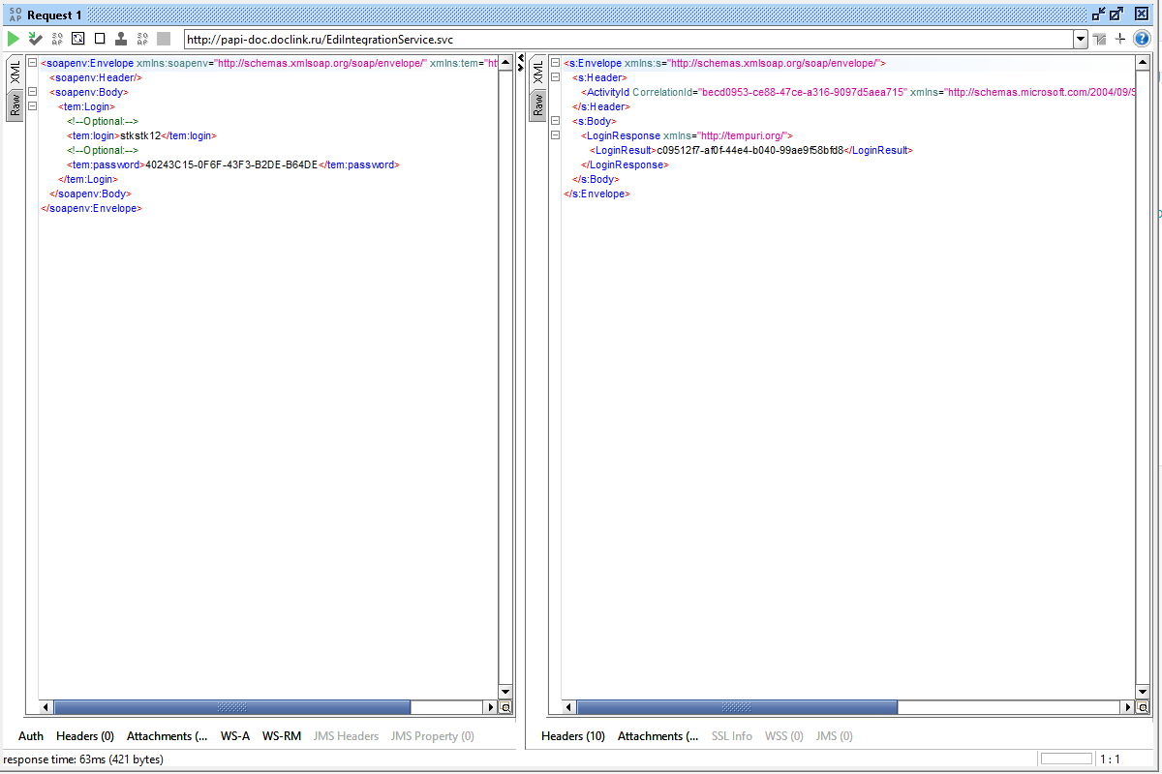Click magnifier corner icon in response editor
This screenshot has height=774, width=1162.
pyautogui.click(x=1143, y=707)
